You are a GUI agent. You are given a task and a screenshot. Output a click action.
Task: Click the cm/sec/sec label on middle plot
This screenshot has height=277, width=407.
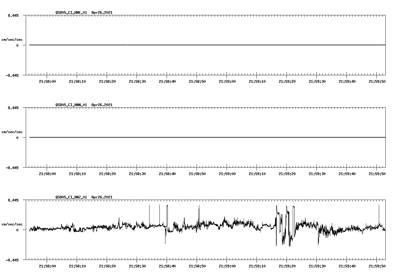pyautogui.click(x=12, y=132)
